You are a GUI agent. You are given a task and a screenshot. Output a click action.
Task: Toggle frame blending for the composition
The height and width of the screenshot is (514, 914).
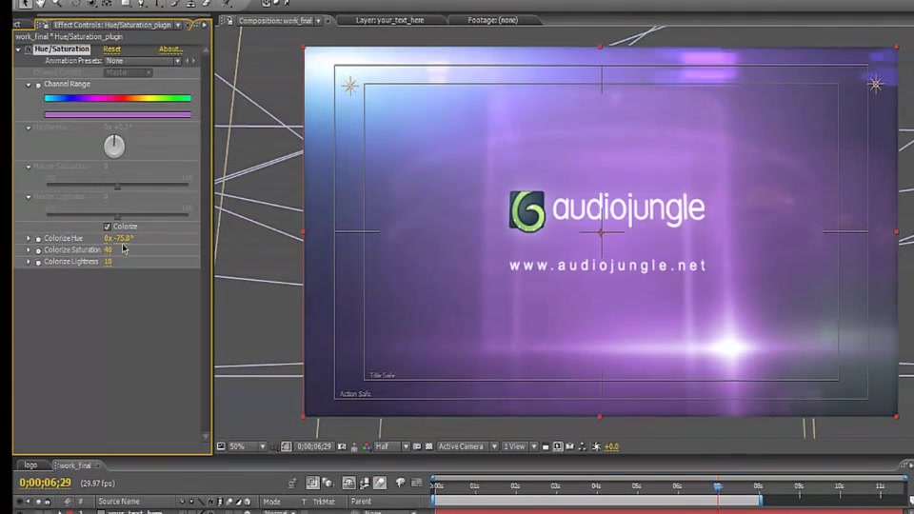tap(365, 483)
